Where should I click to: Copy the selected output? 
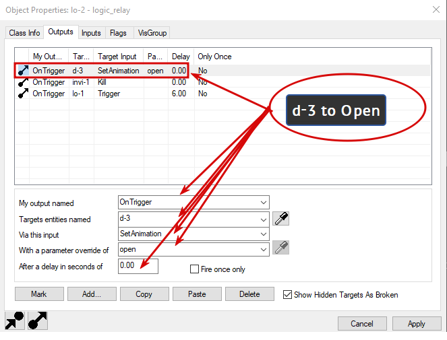click(x=144, y=294)
